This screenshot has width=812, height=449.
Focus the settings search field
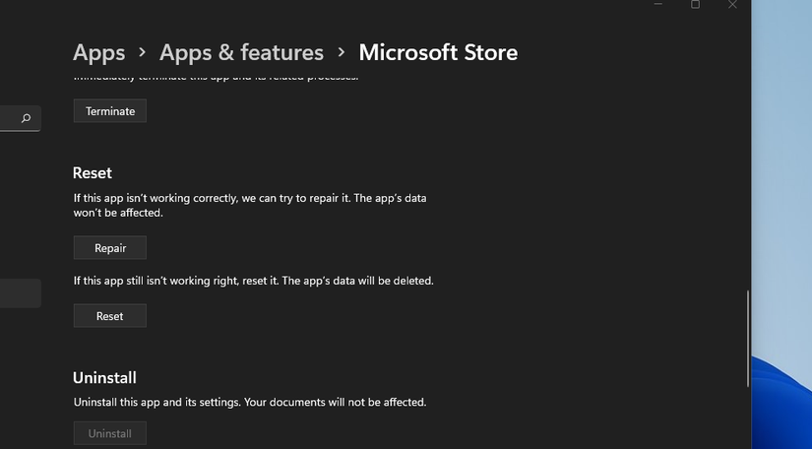[x=10, y=119]
